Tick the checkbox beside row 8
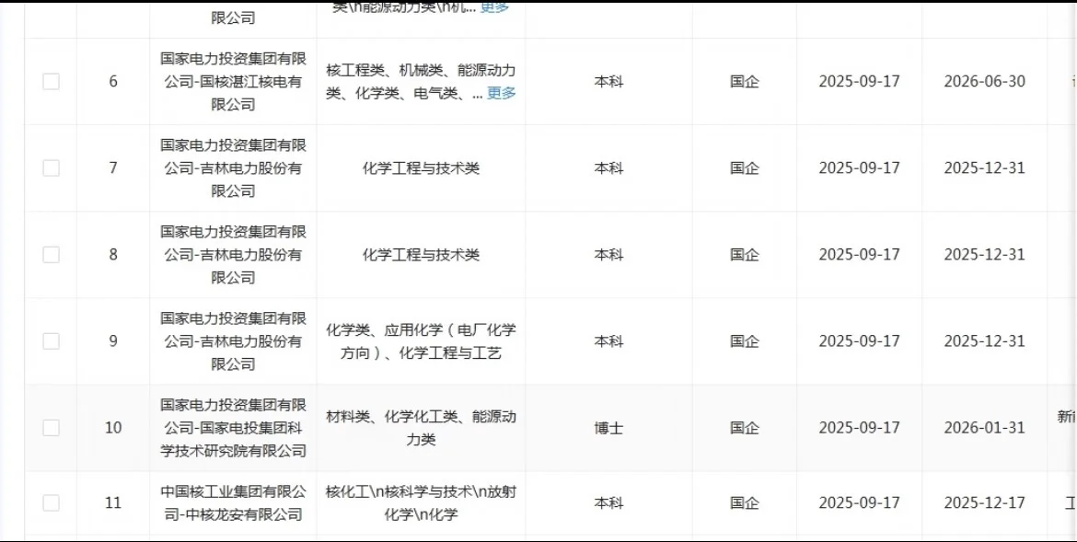Screen dimensions: 1077x542 (51, 256)
